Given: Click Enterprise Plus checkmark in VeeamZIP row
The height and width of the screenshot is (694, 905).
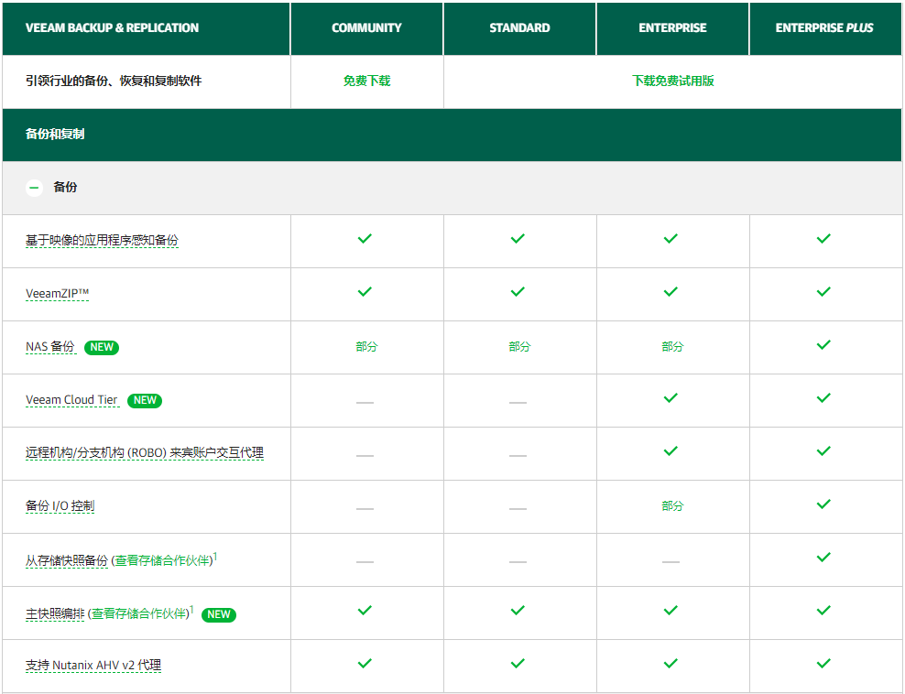Looking at the screenshot, I should pos(823,291).
